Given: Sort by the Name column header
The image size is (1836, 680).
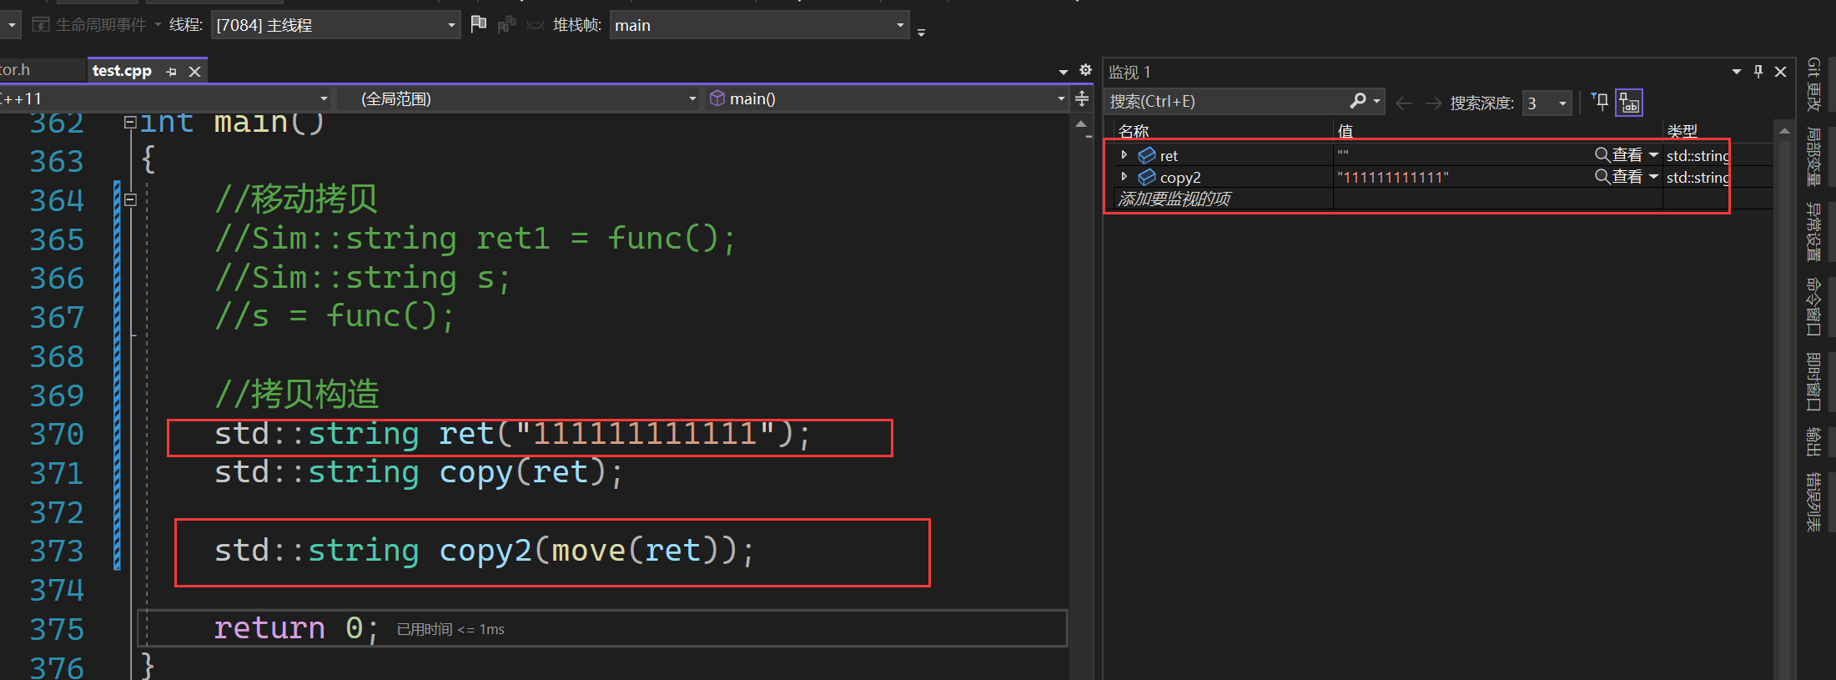Looking at the screenshot, I should (x=1134, y=131).
